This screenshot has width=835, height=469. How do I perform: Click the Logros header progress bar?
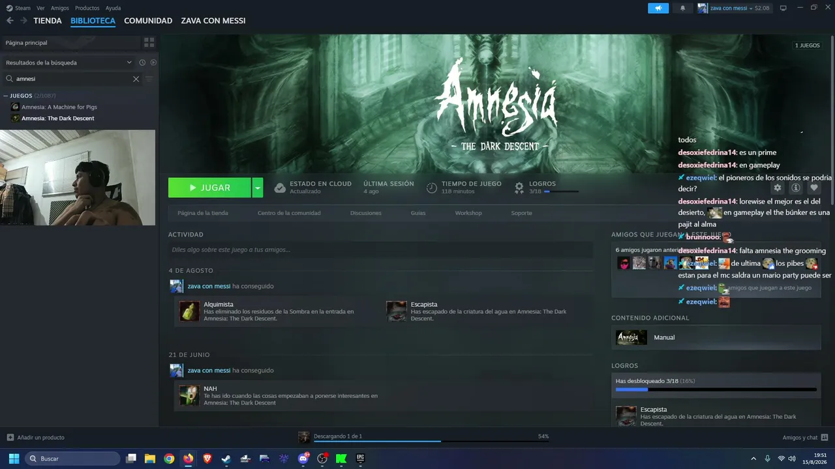click(x=561, y=192)
